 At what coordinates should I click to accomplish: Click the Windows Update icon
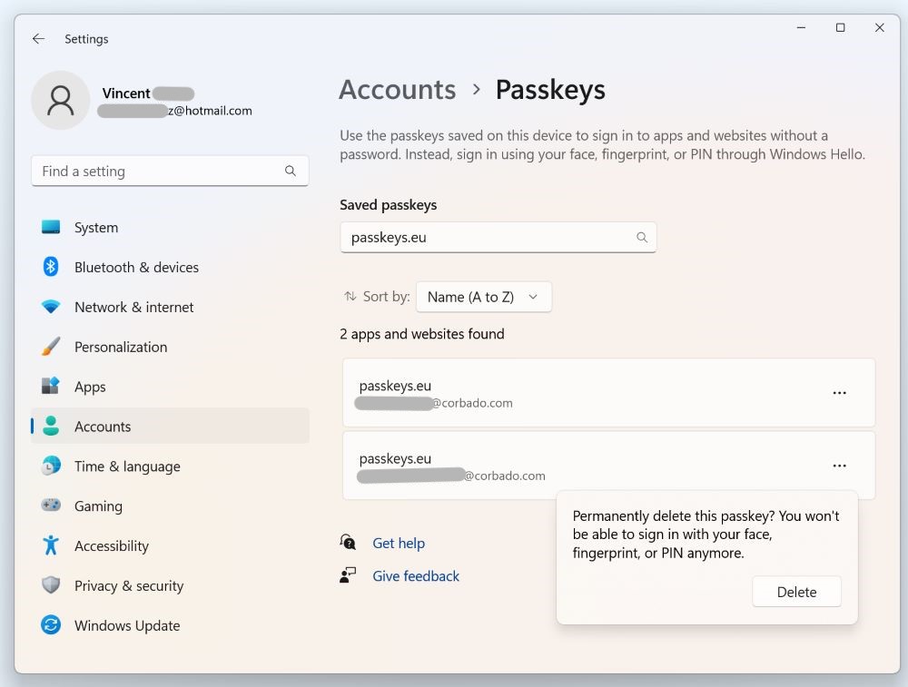click(x=52, y=625)
